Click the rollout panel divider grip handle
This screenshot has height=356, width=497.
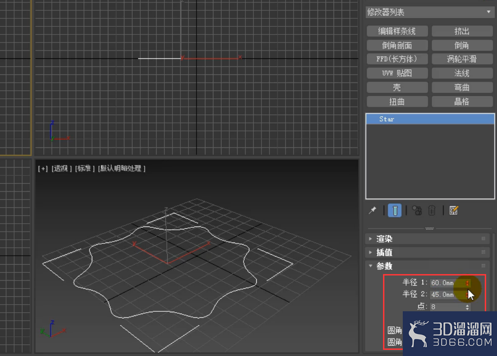430,228
